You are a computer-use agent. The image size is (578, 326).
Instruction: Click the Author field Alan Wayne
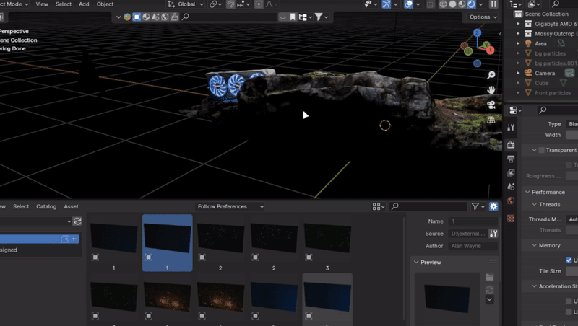pos(473,246)
